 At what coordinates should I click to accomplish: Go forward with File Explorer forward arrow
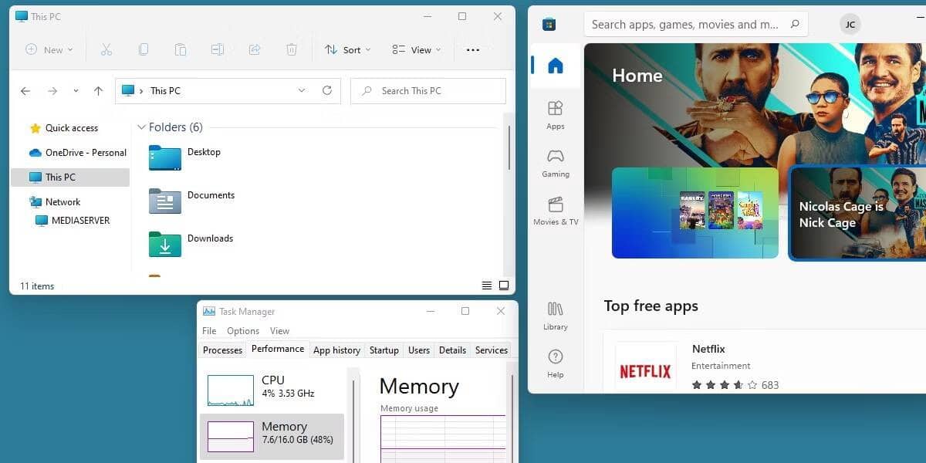pyautogui.click(x=52, y=91)
